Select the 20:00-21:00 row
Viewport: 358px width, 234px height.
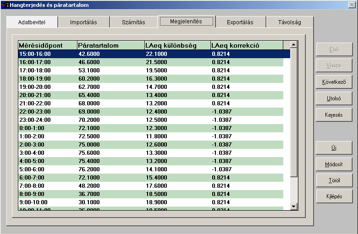tap(151, 95)
